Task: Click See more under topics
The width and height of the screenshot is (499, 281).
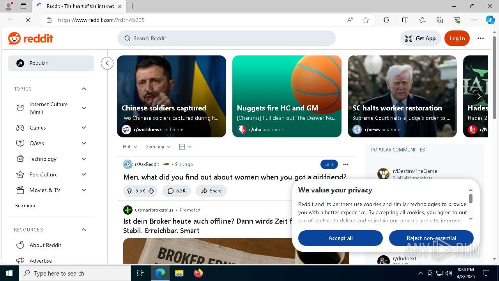Action: coord(25,206)
